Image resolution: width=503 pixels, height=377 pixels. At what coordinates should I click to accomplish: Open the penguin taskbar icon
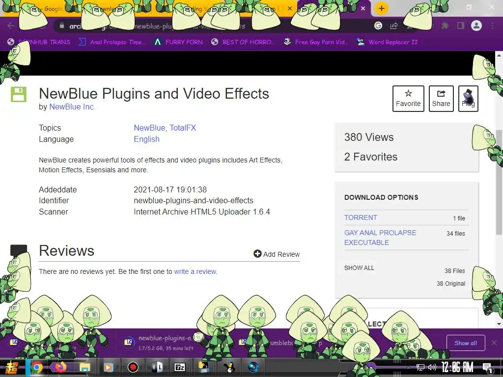[x=229, y=367]
